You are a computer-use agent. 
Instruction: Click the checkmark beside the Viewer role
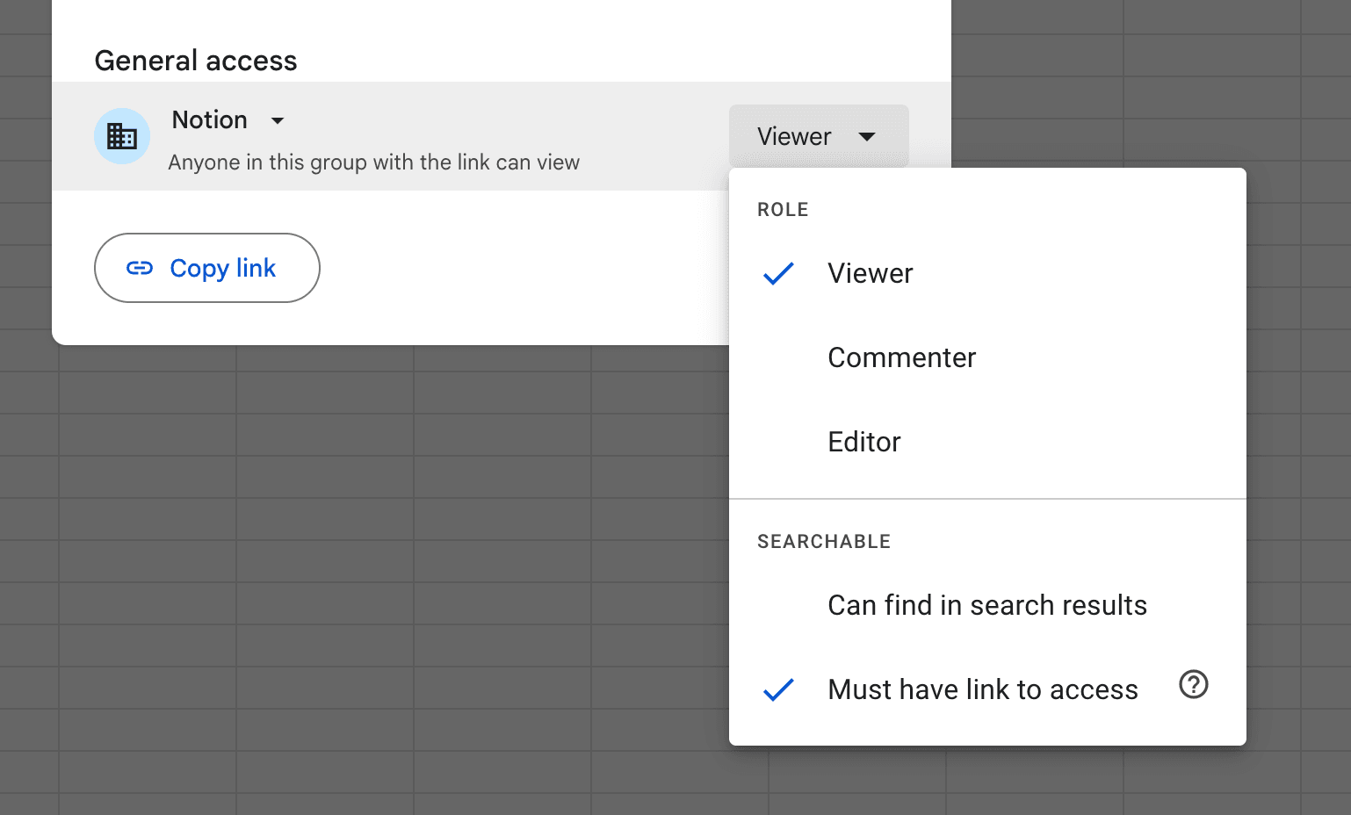coord(780,275)
